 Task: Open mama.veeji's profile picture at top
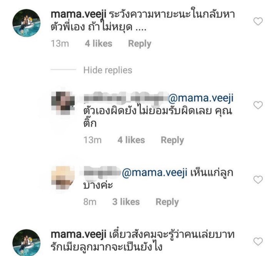point(26,23)
